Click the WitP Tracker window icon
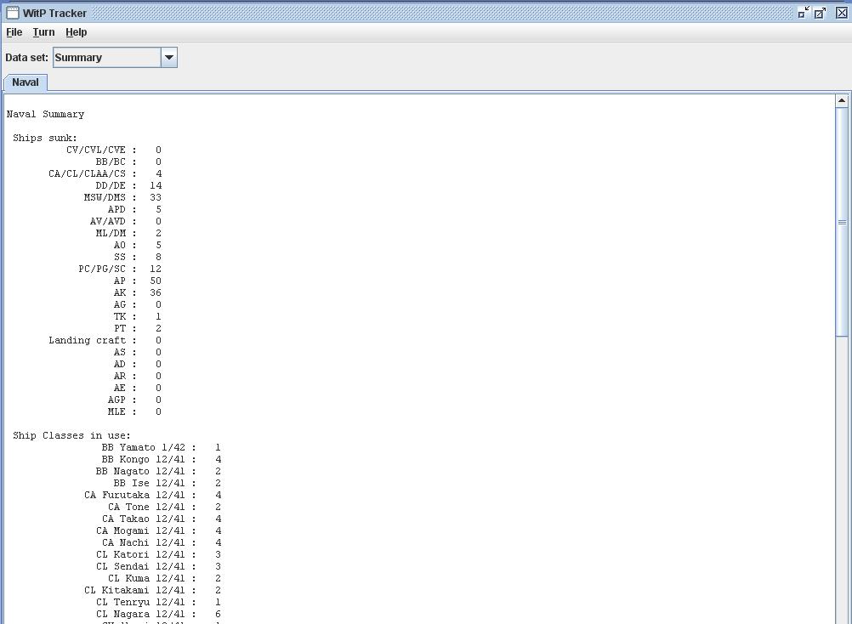 13,13
